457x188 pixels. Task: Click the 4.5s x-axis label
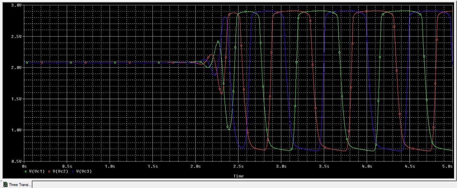click(x=410, y=166)
